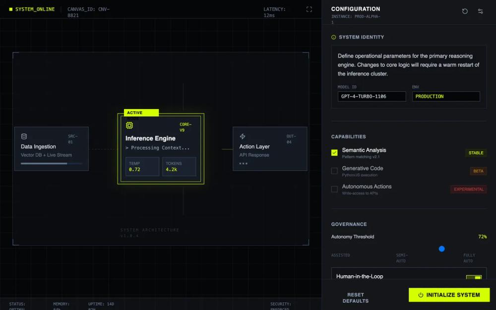Toggle the Human-in-the-Loop switch

[x=474, y=278]
